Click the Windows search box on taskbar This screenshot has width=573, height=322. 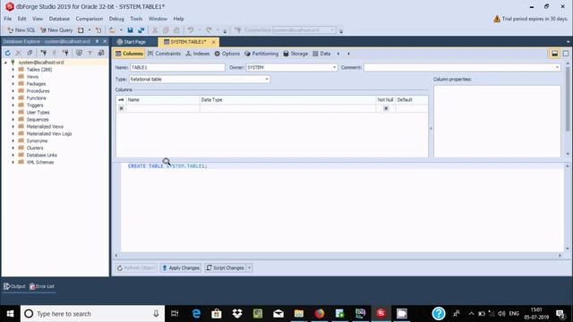[x=92, y=314]
